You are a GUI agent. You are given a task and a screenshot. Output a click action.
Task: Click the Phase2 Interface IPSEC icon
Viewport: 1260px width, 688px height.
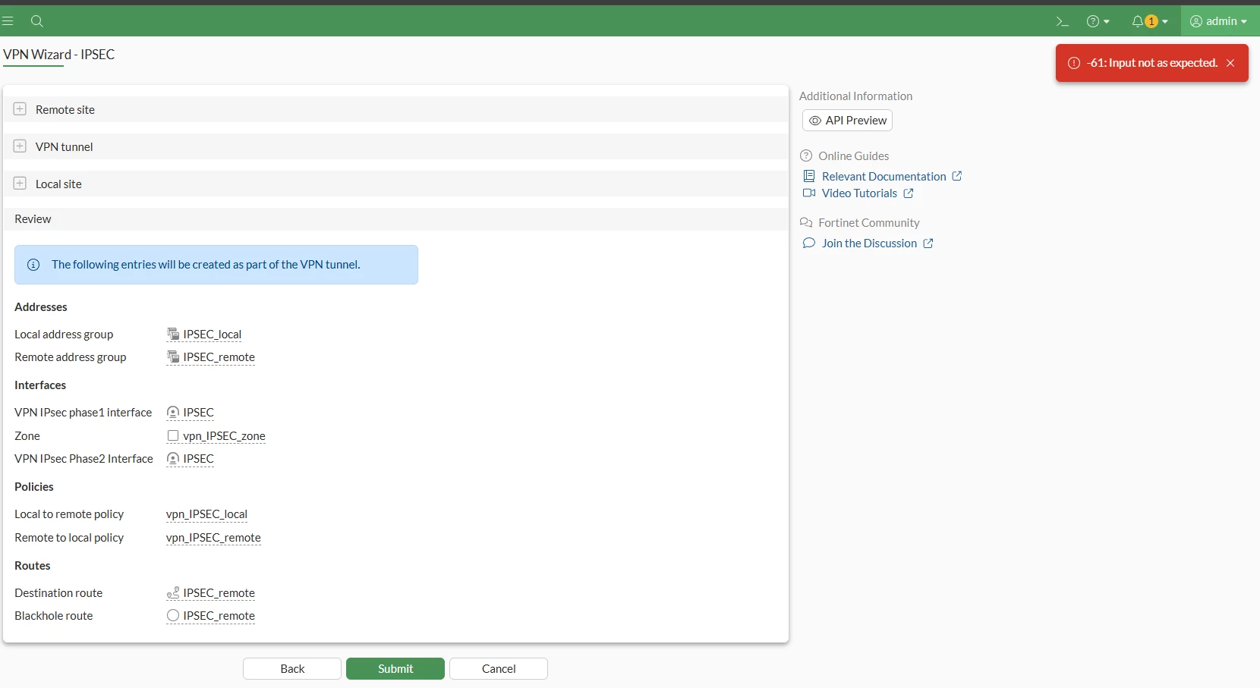pyautogui.click(x=173, y=459)
